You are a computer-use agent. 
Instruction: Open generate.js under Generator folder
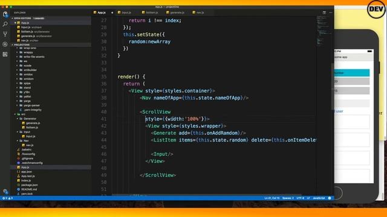(x=33, y=123)
